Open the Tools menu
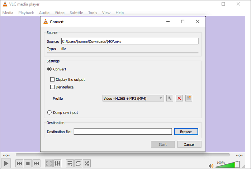Image resolution: width=251 pixels, height=169 pixels. (x=93, y=13)
